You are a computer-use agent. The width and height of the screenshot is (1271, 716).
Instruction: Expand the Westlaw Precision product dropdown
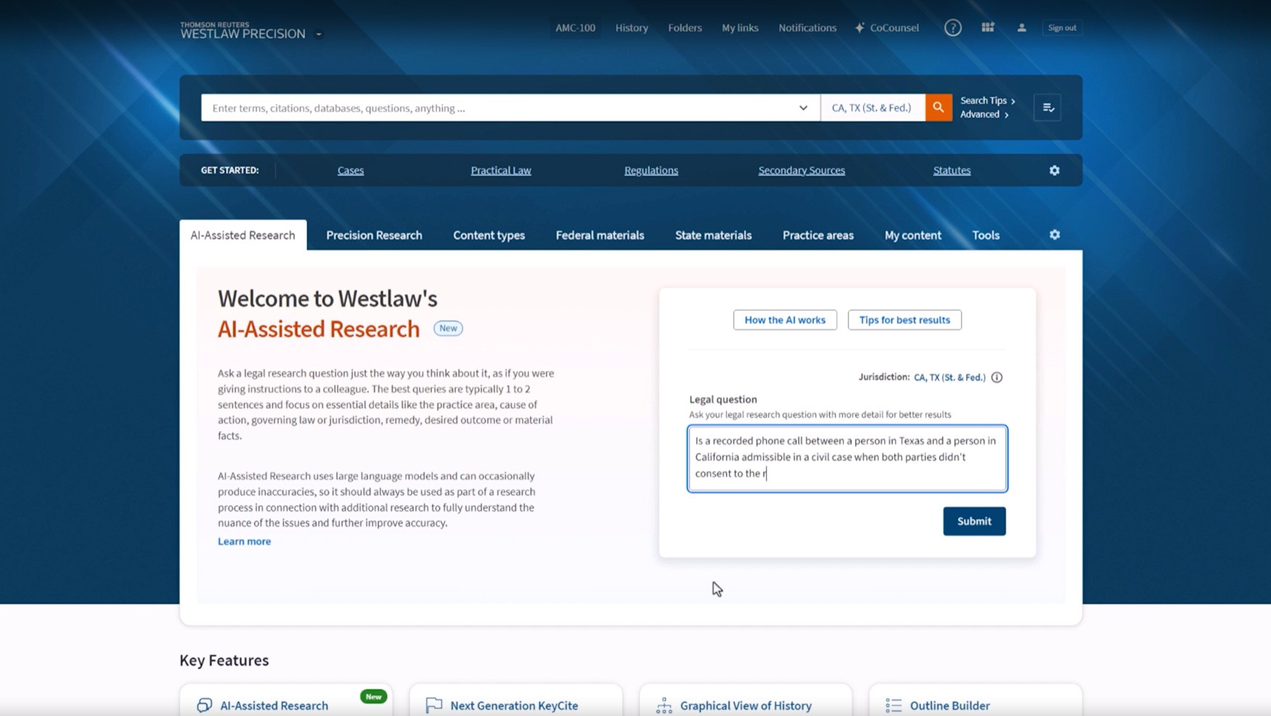coord(319,34)
